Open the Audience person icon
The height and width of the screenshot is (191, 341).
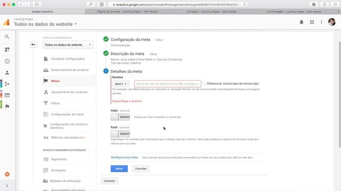tap(7, 73)
